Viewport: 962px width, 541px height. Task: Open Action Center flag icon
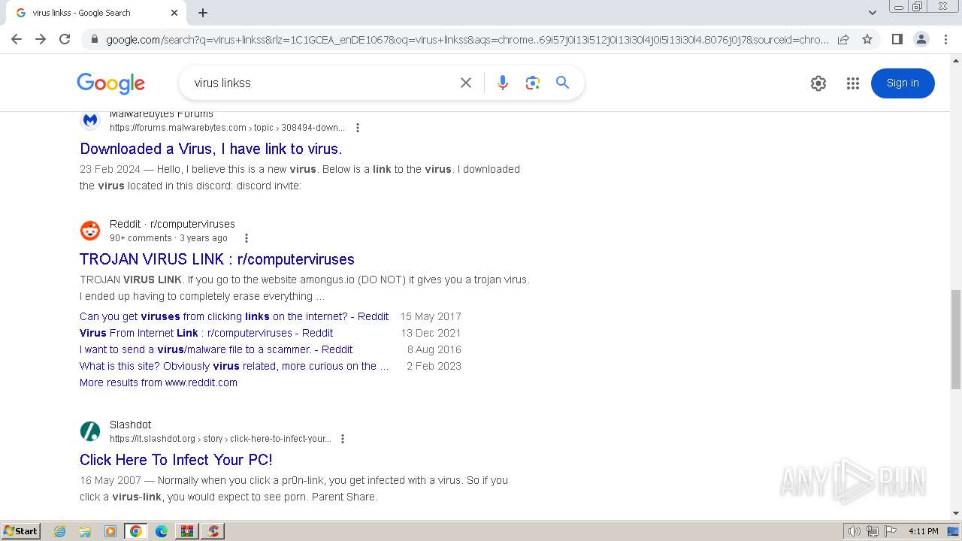891,531
